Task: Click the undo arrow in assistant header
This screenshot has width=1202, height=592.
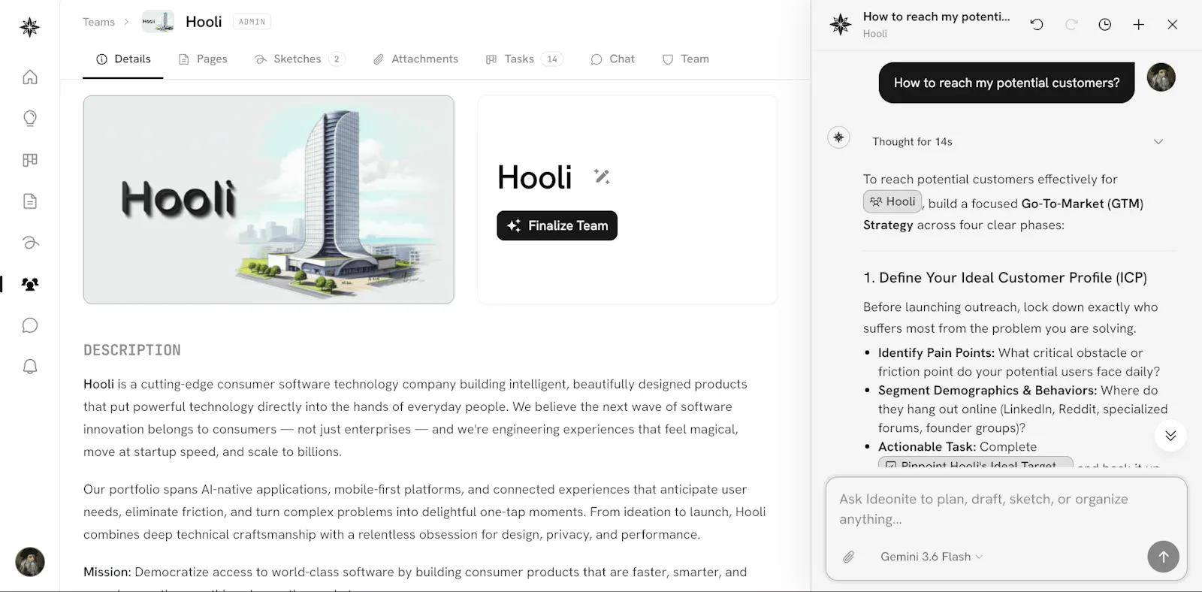Action: pos(1037,24)
